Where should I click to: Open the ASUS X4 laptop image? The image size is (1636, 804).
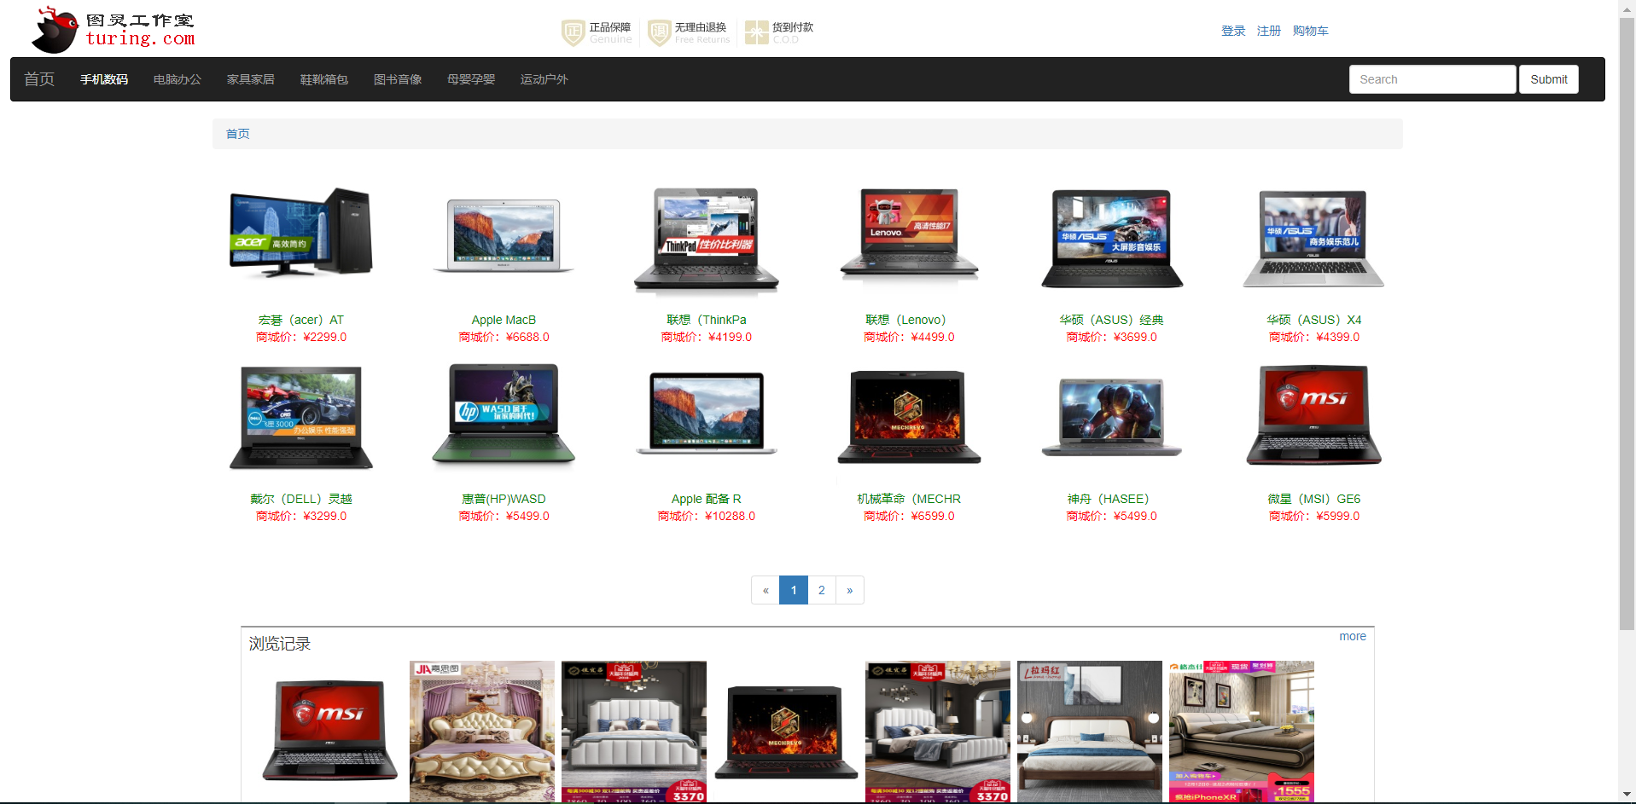pyautogui.click(x=1314, y=239)
